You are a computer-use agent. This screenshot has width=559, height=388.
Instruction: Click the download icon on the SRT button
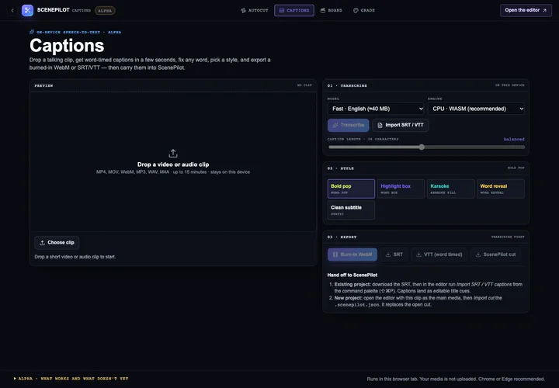pyautogui.click(x=388, y=255)
